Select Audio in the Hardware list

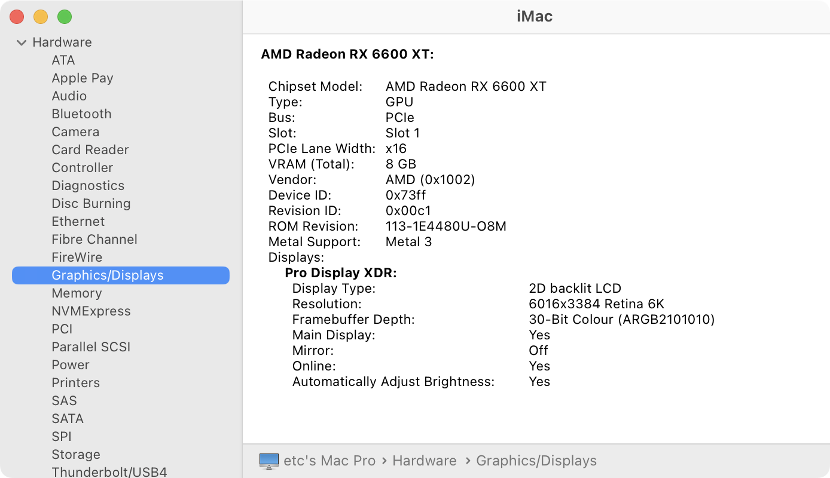tap(69, 96)
